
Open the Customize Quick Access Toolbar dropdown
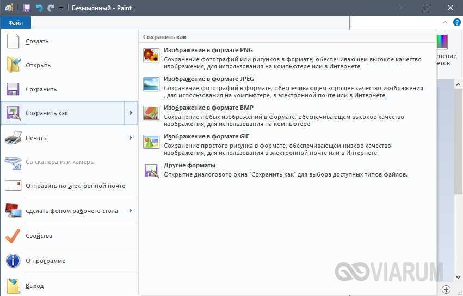[x=61, y=8]
